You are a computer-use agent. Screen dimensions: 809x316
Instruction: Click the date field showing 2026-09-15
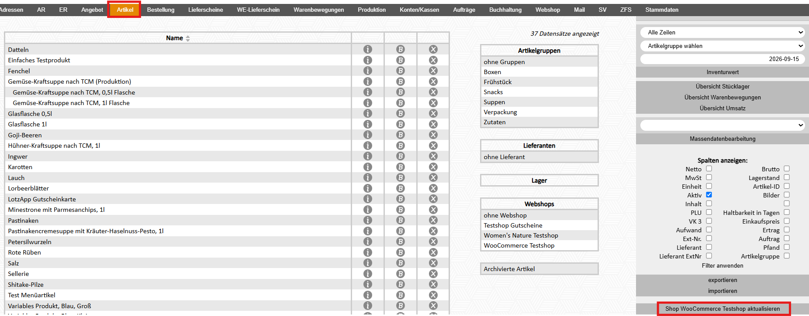point(723,59)
